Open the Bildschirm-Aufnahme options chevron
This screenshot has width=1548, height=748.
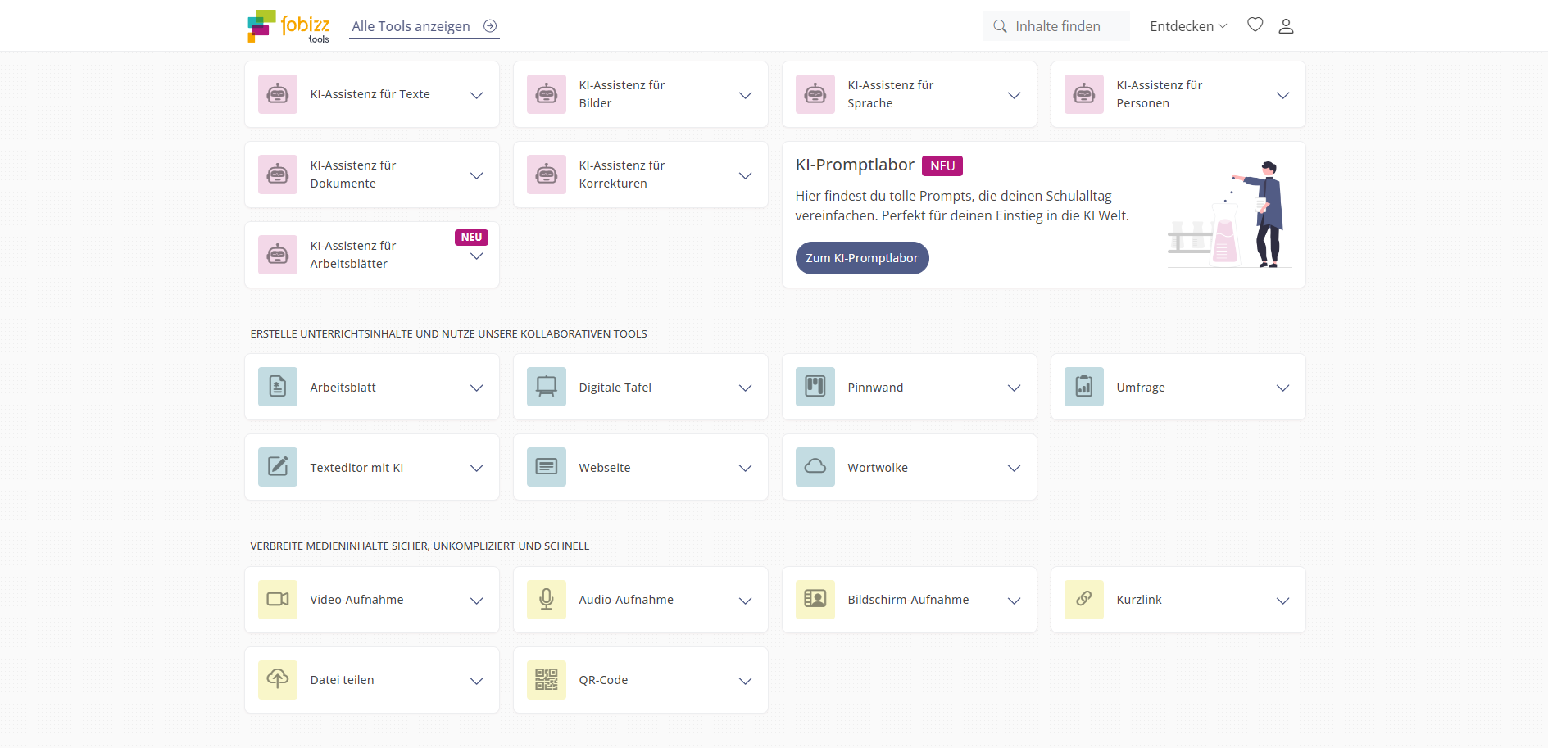pos(1014,600)
